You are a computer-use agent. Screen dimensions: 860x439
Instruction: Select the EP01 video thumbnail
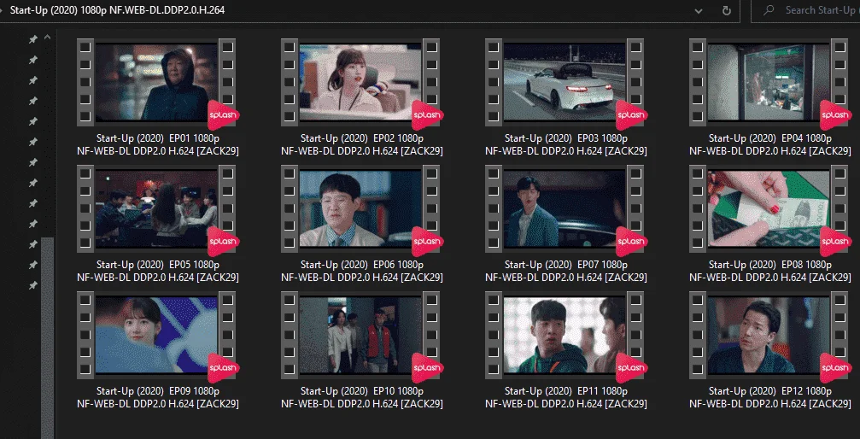pyautogui.click(x=156, y=82)
